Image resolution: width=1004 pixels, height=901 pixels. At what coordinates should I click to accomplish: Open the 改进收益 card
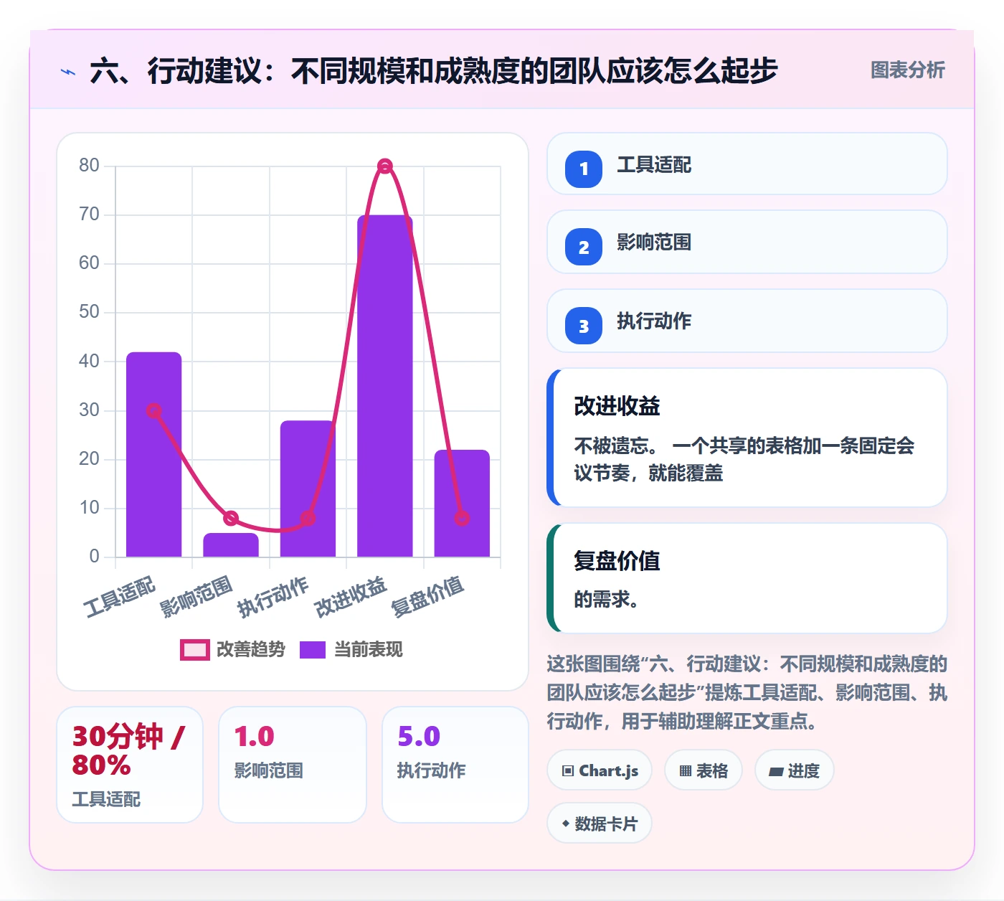point(747,438)
